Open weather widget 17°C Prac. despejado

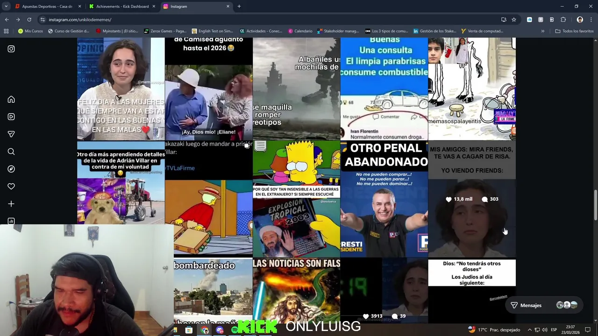tap(494, 330)
